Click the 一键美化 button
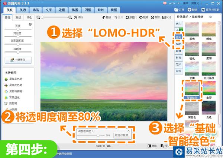This screenshot has height=158, width=223. click(x=18, y=60)
